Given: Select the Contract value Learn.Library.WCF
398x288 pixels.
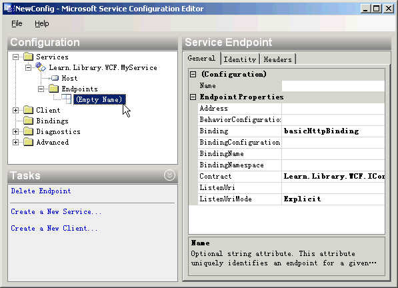Looking at the screenshot, I should point(334,176).
